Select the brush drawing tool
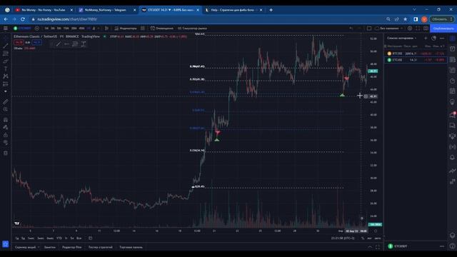Screen dimensions: 457x257 click(6, 61)
